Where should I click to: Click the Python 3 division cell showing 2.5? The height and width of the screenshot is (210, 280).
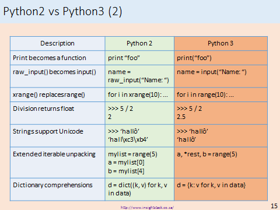point(220,113)
